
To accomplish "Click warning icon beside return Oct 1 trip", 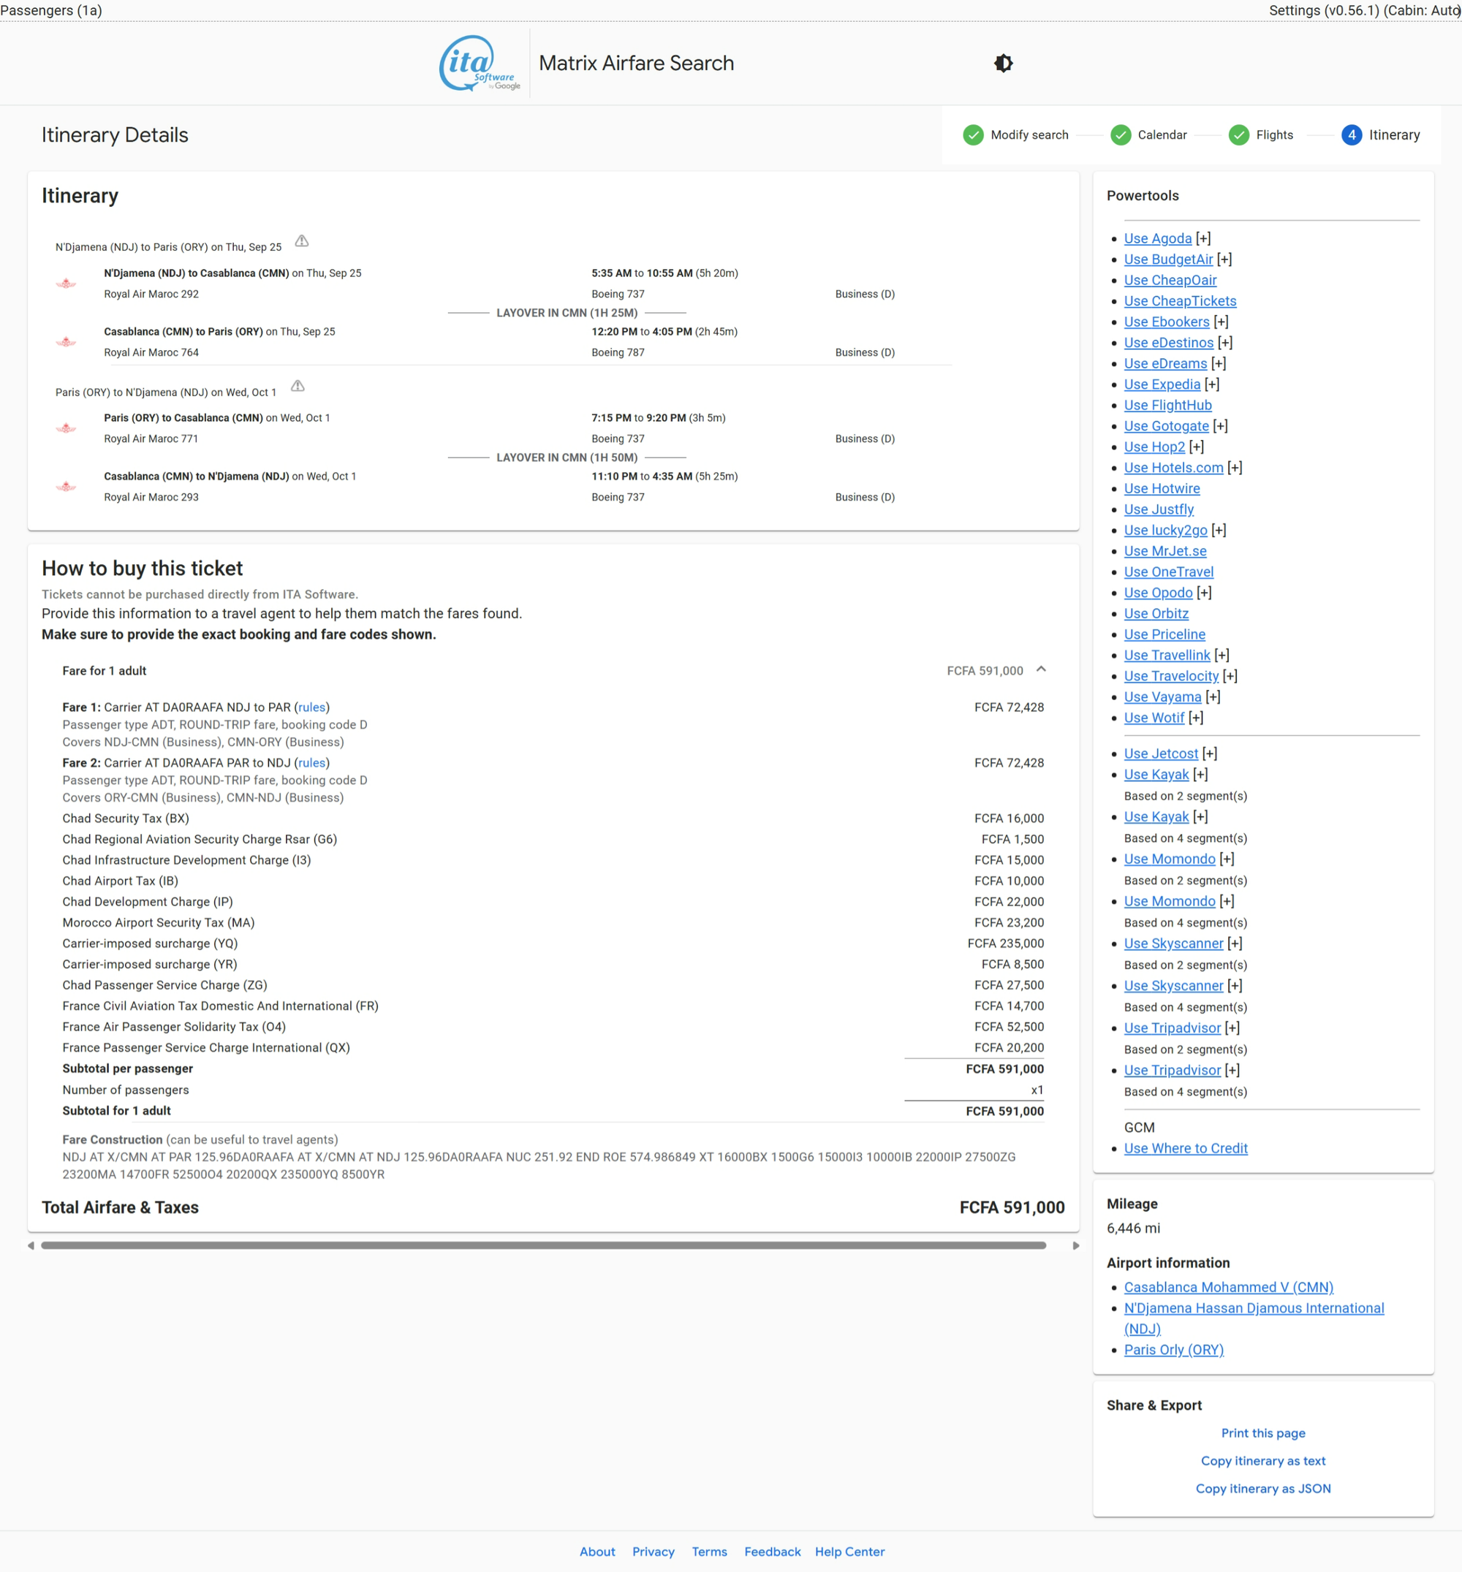I will (298, 386).
